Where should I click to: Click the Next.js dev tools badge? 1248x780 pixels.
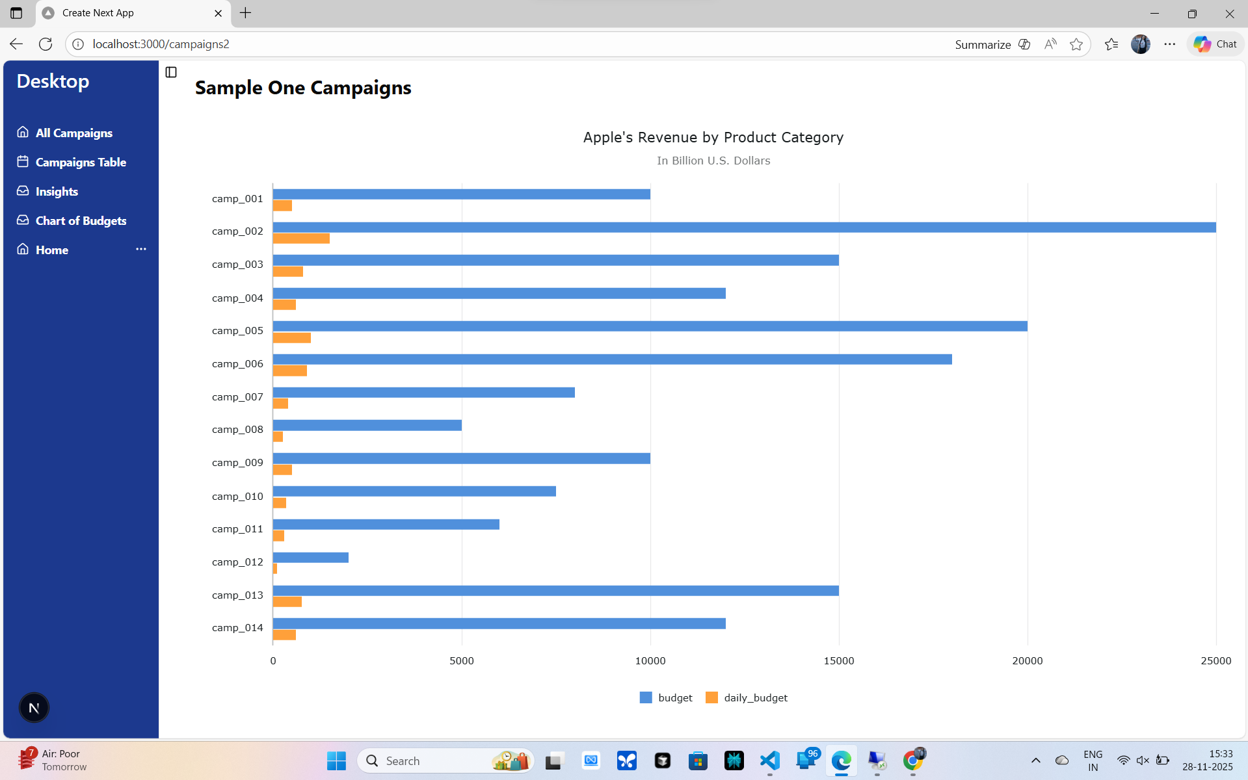pos(34,707)
